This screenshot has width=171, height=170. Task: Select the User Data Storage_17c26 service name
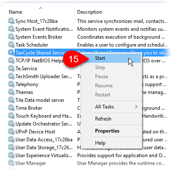point(44,148)
